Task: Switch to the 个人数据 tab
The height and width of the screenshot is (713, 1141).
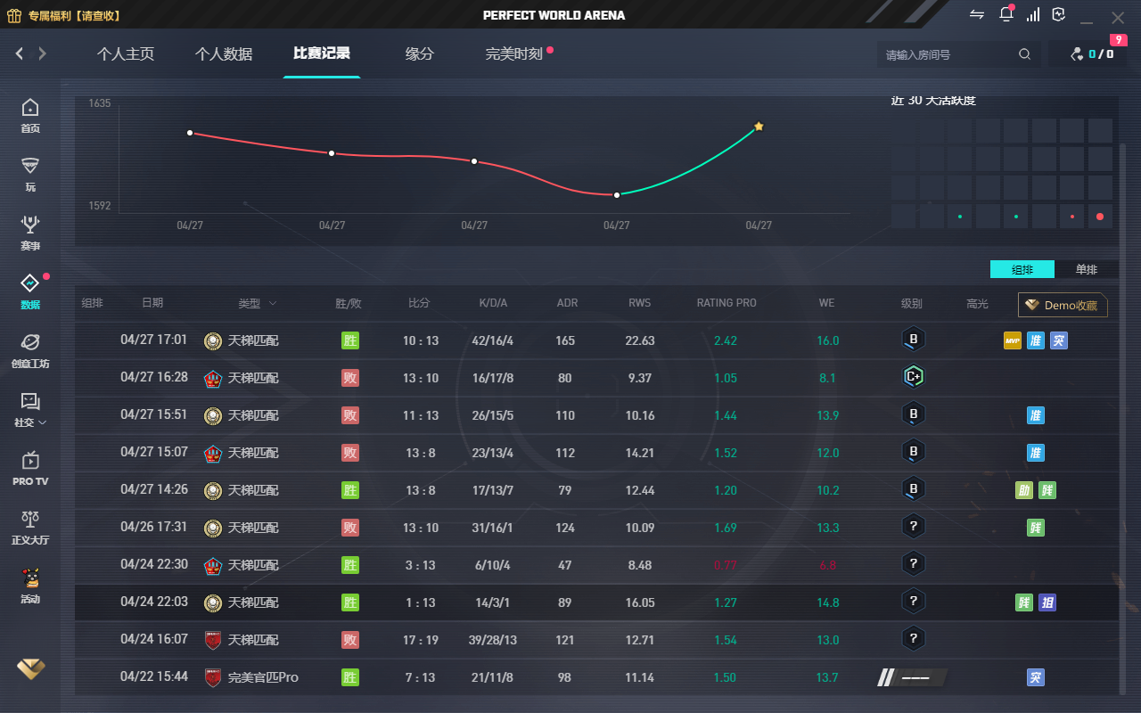Action: point(224,54)
